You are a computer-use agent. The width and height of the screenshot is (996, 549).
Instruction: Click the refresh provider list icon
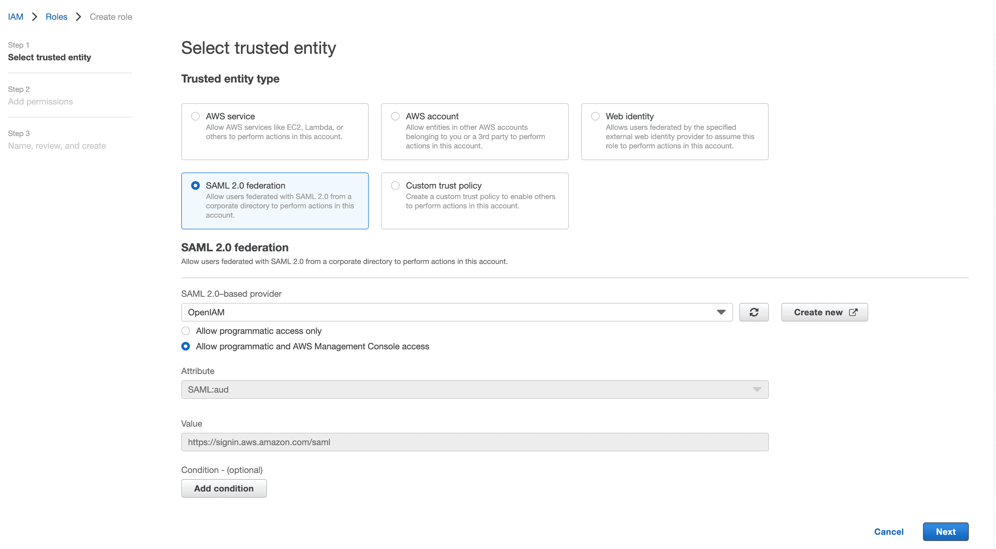[753, 312]
